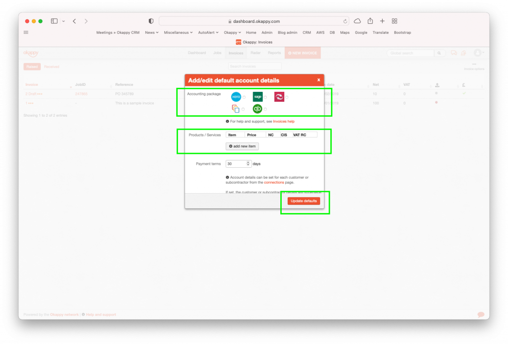Screen dimensions: 508x344
Task: Open the Translate bookmark
Action: point(381,32)
